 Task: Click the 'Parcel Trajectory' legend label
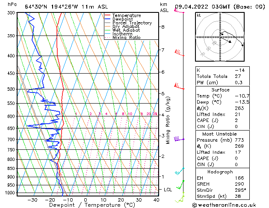132,23
